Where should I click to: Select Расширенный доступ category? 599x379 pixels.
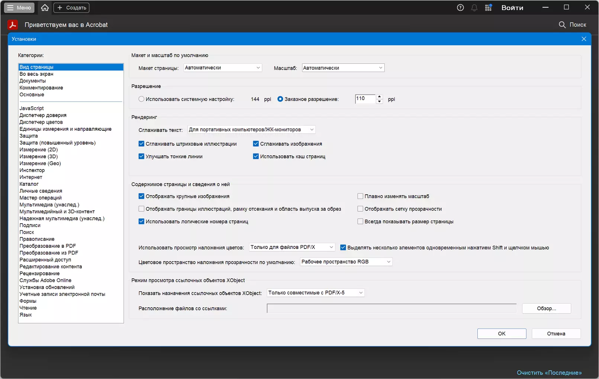(45, 260)
